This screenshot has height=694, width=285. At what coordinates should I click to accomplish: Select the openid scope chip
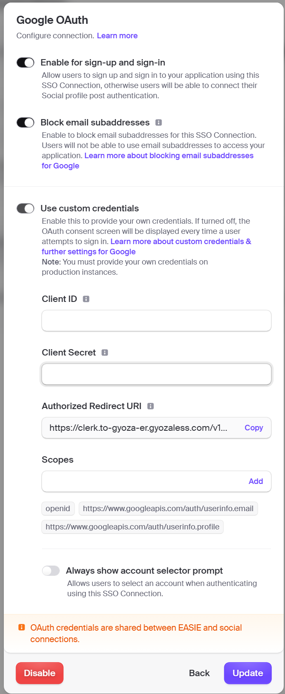pyautogui.click(x=58, y=509)
